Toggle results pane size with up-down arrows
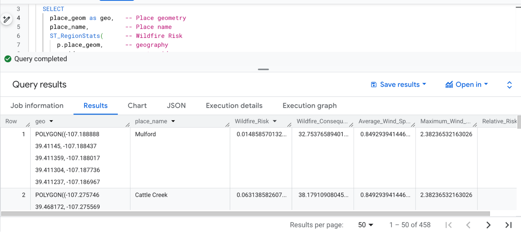Viewport: 521px width, 232px height. click(510, 85)
